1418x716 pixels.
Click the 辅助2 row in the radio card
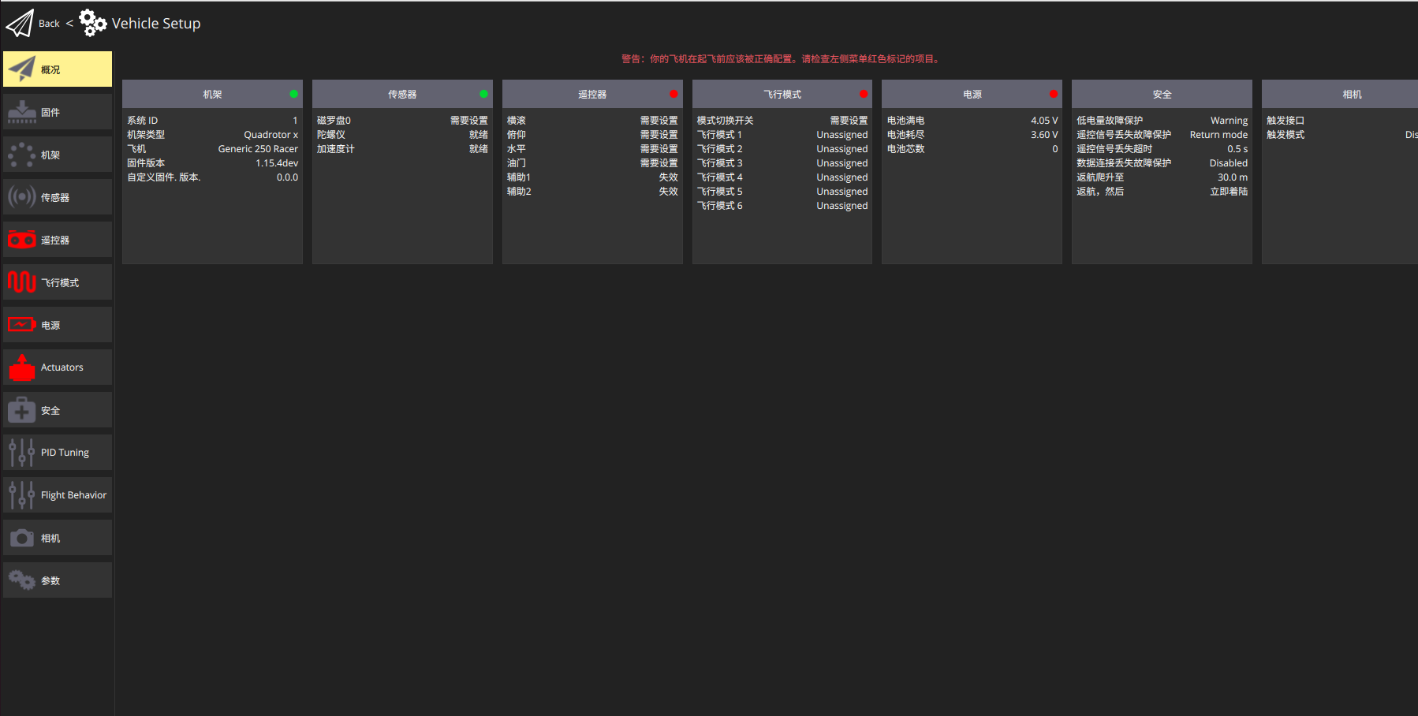[592, 192]
